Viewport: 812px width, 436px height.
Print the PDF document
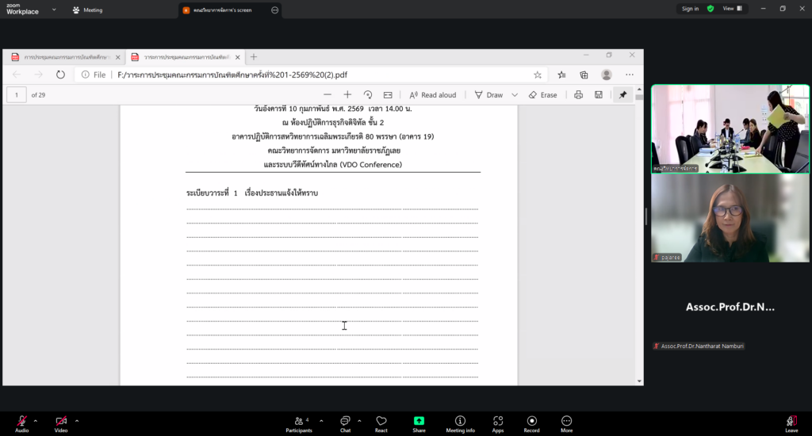[x=578, y=94]
